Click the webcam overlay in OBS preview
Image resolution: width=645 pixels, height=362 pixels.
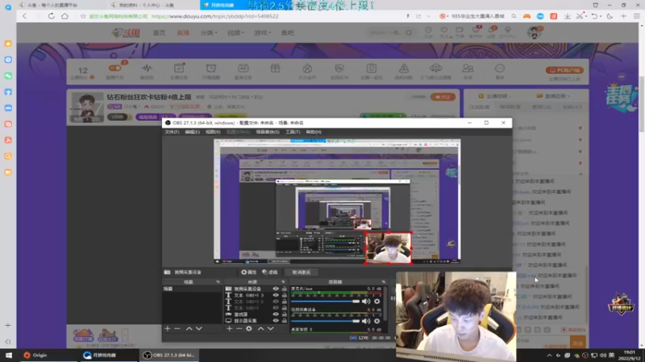coord(389,248)
